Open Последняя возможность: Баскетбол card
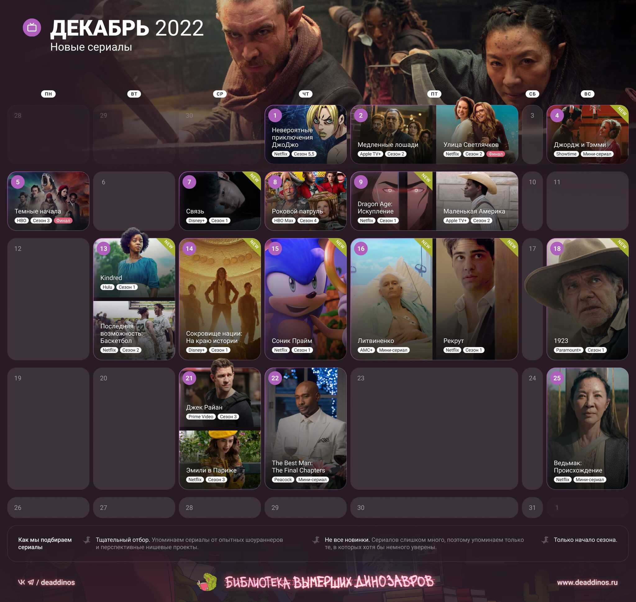 click(x=134, y=330)
